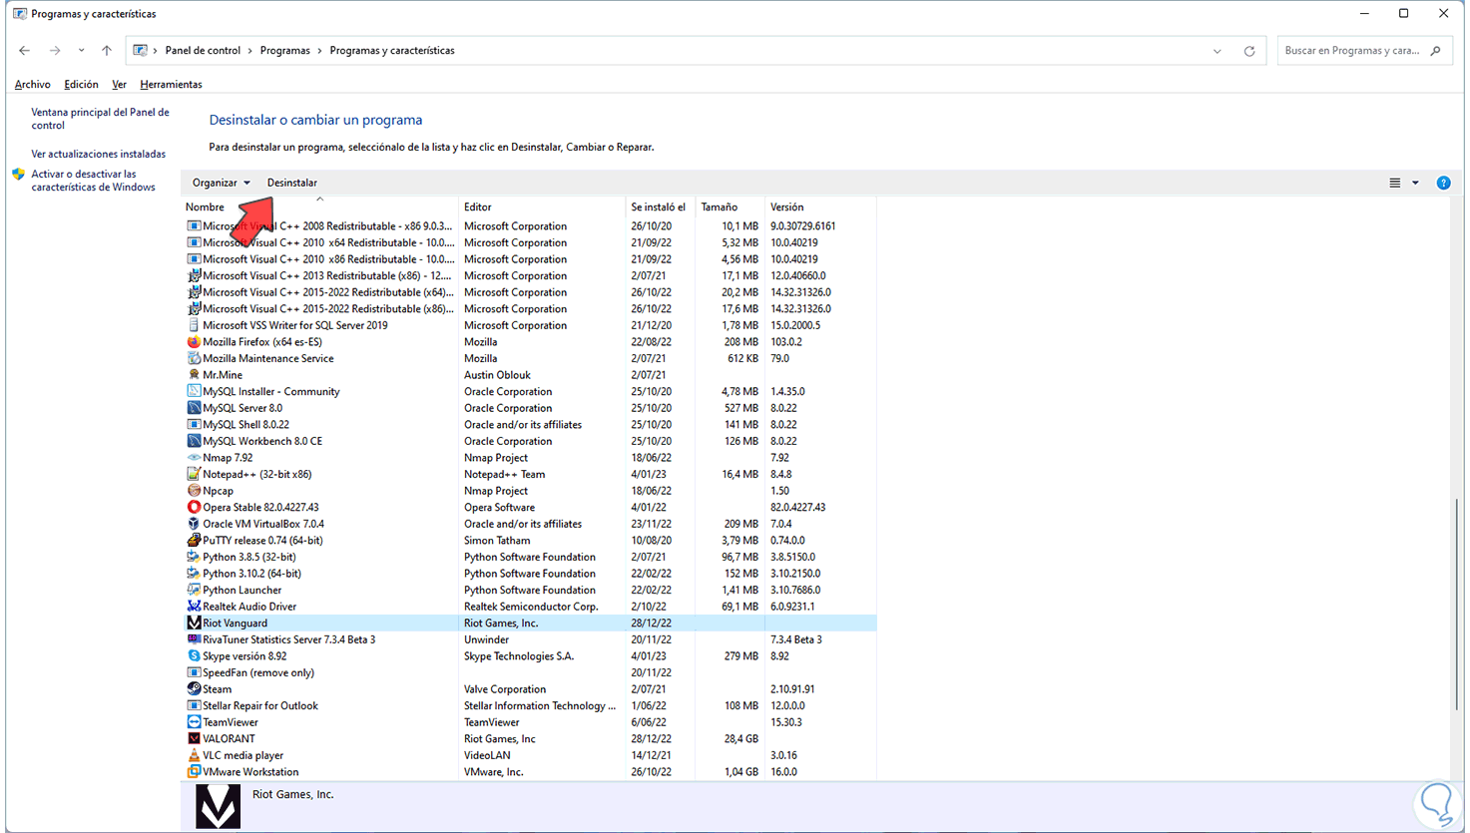Screen dimensions: 1470x833
Task: Click the Realtek Audio Driver icon
Action: [194, 607]
